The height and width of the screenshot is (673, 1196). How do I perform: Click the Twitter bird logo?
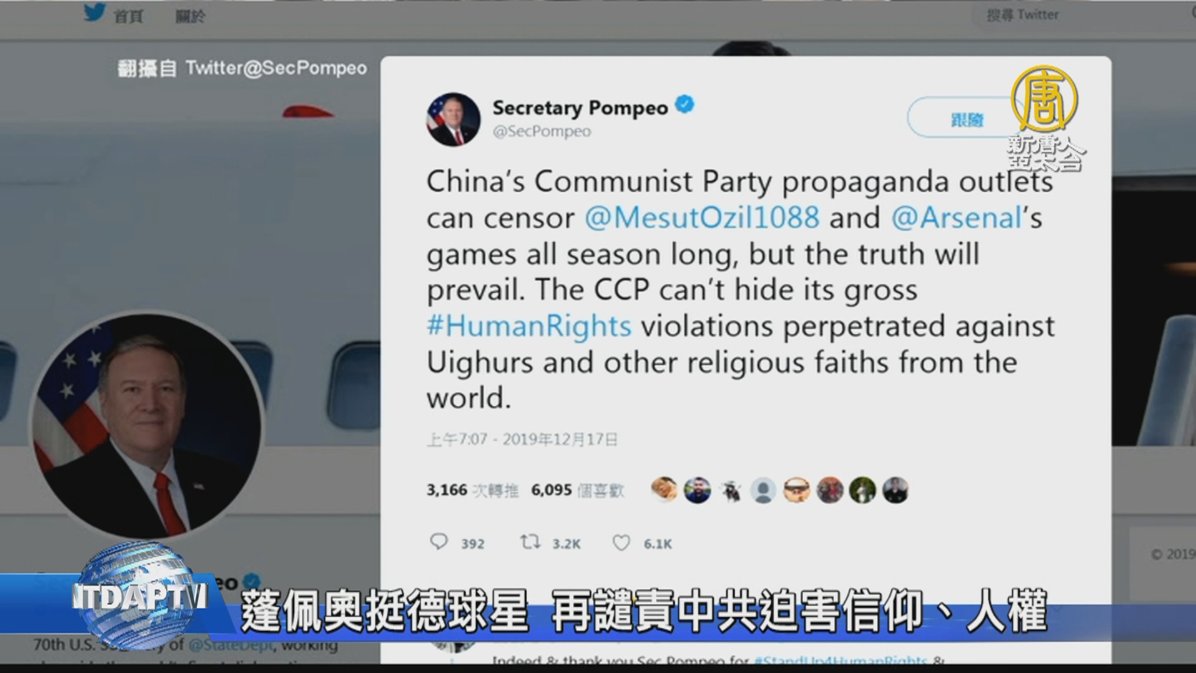(x=95, y=12)
